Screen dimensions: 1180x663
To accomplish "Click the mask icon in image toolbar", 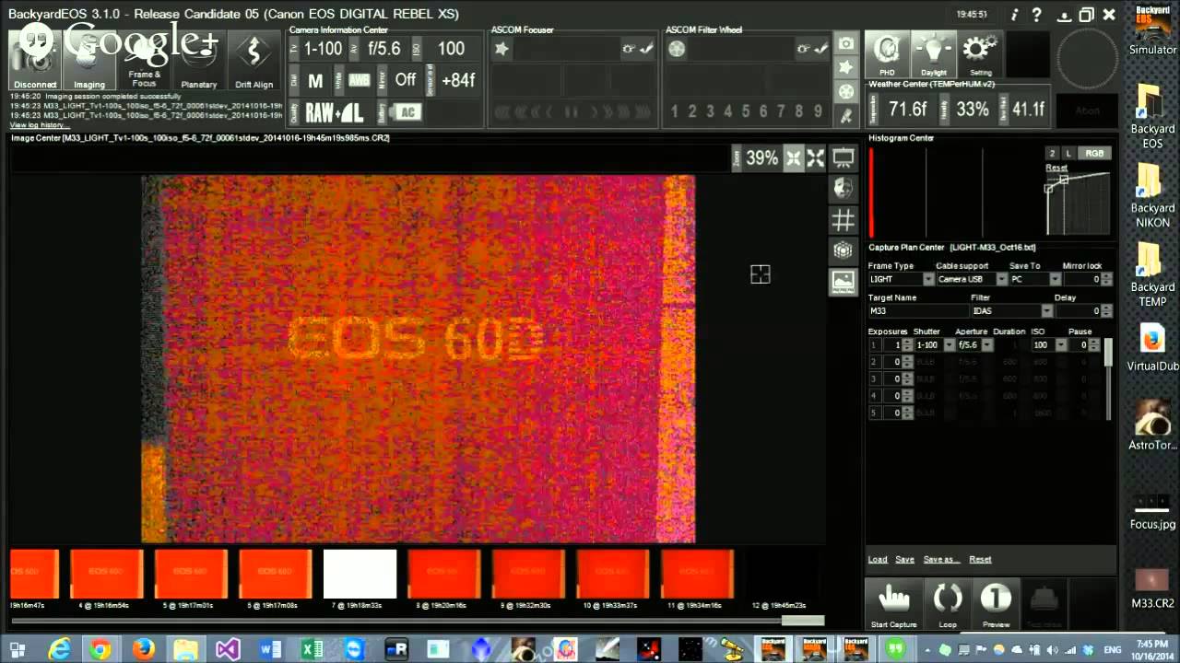I will click(843, 189).
